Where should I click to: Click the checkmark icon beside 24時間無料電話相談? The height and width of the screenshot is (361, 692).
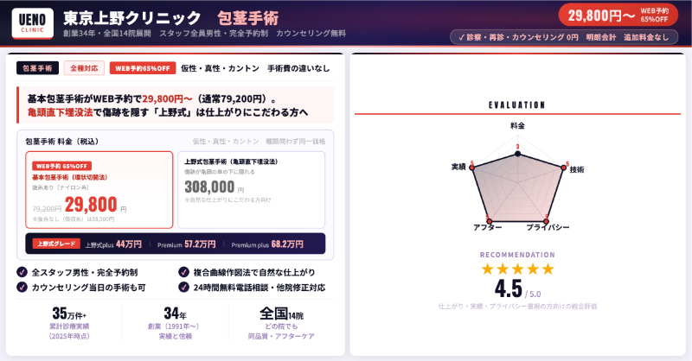point(183,287)
